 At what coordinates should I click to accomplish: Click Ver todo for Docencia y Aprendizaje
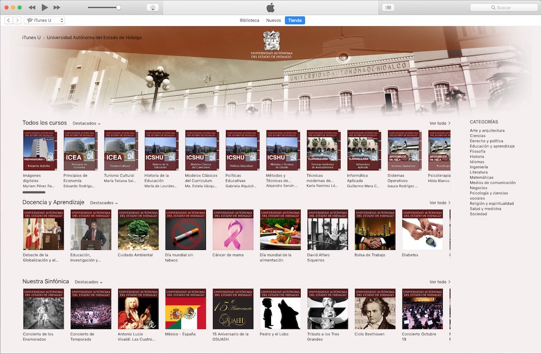(440, 203)
